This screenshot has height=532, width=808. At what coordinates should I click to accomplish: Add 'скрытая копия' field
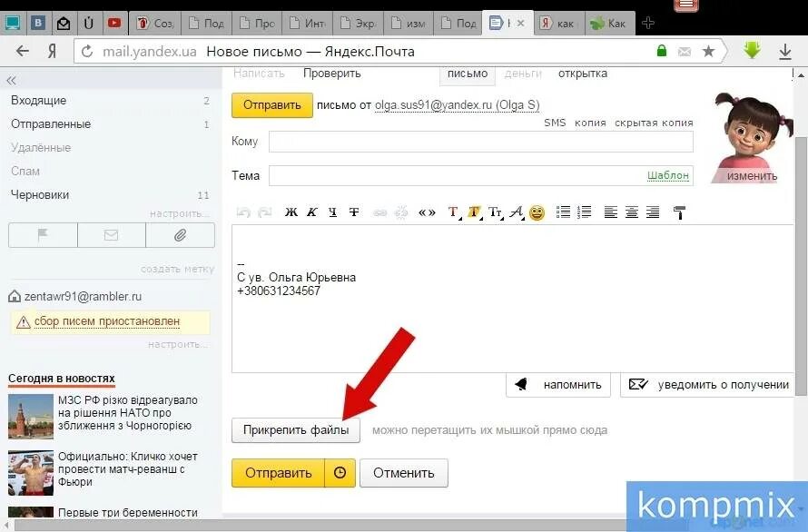coord(654,123)
